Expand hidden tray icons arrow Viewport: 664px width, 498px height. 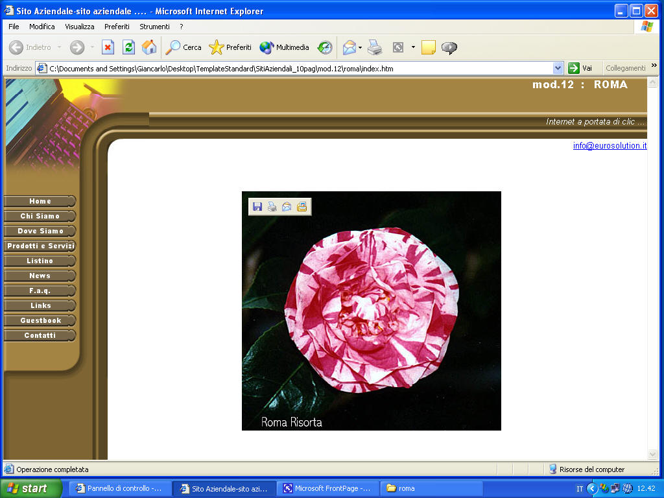592,489
